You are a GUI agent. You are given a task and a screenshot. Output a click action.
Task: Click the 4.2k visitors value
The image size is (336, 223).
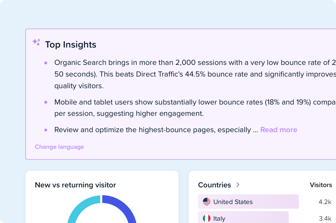[x=325, y=202]
